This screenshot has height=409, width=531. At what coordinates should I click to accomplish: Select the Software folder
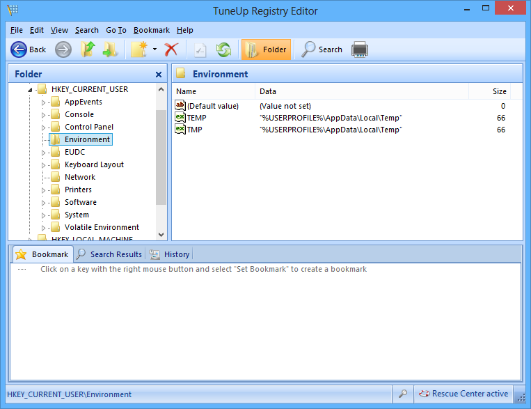(81, 202)
